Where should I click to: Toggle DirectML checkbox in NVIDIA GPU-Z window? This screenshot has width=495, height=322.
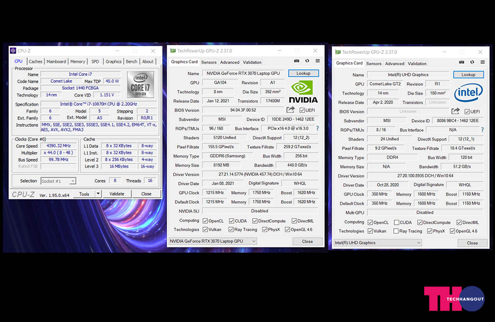294,221
